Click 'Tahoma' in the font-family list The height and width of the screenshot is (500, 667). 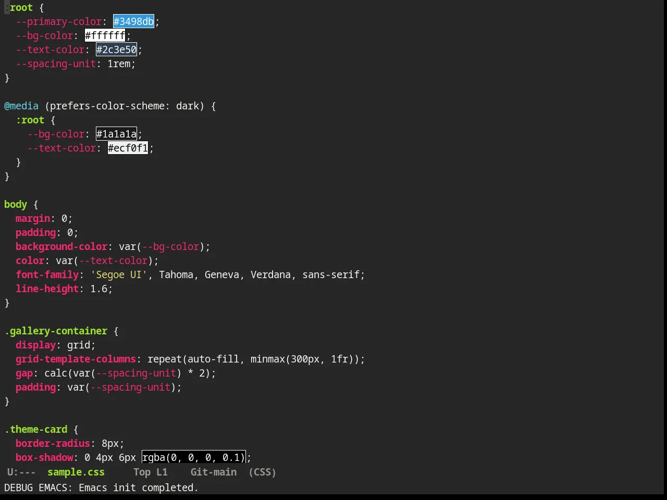click(176, 274)
